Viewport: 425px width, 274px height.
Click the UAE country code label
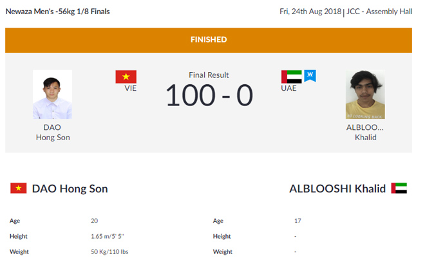(x=288, y=88)
